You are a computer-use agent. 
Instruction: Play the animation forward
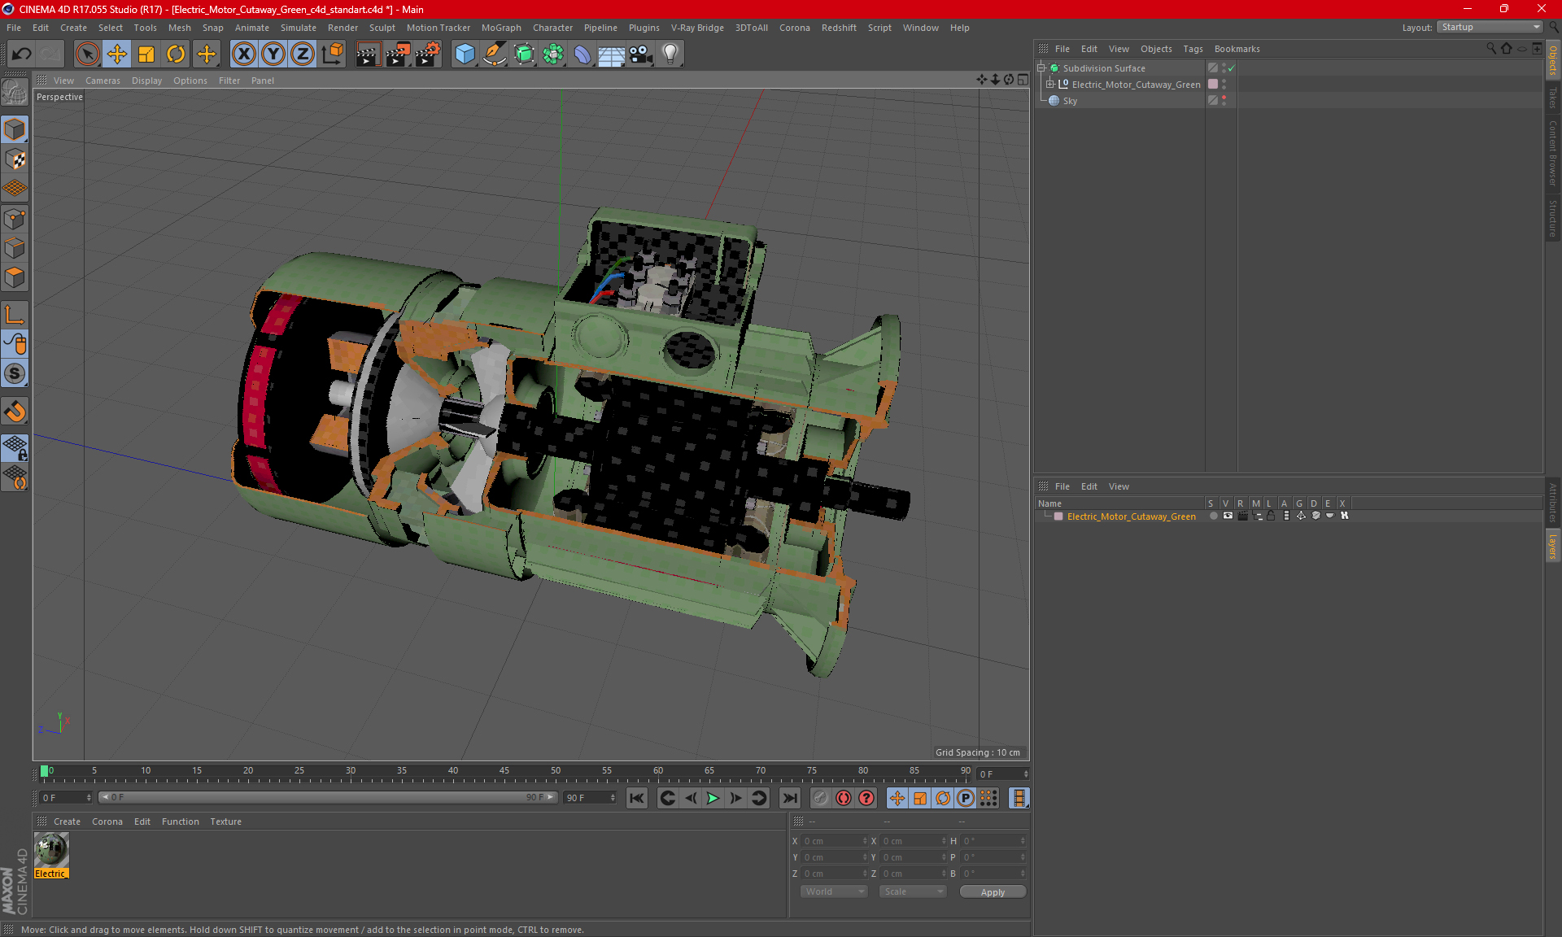click(713, 798)
